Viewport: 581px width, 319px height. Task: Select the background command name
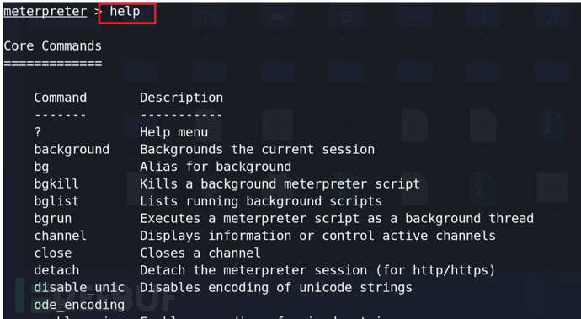point(72,150)
